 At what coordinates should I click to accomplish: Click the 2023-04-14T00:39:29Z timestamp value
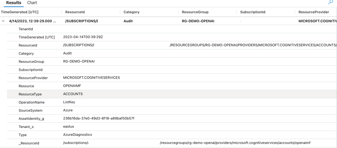(x=83, y=37)
